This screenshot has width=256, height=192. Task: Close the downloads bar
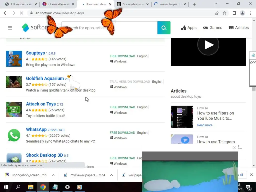[x=251, y=175]
